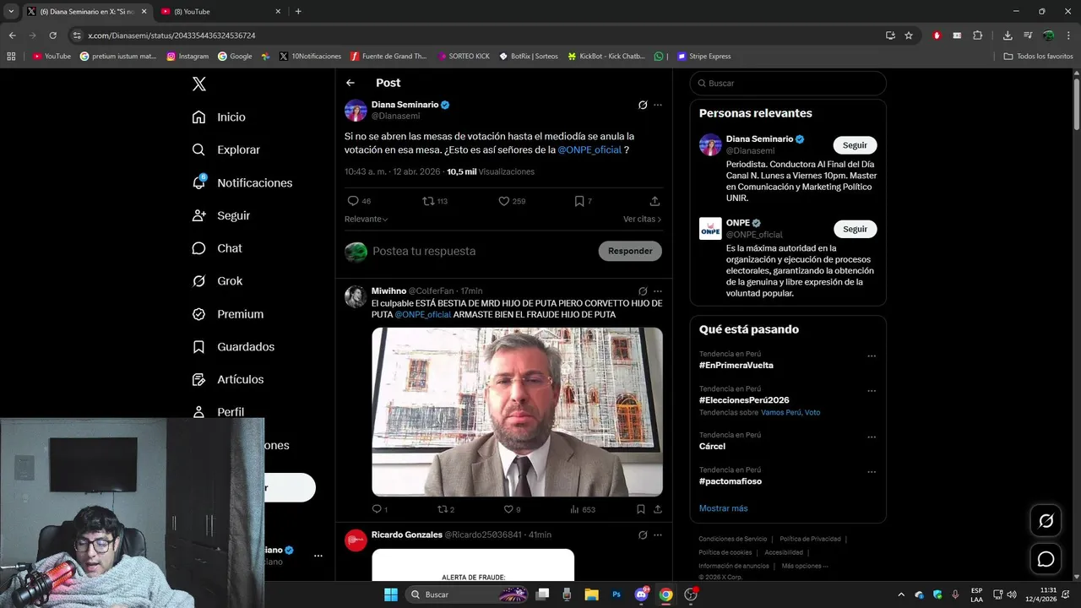This screenshot has height=608, width=1081.
Task: Open options for #EleccionesPerú2026 trend
Action: click(x=872, y=391)
